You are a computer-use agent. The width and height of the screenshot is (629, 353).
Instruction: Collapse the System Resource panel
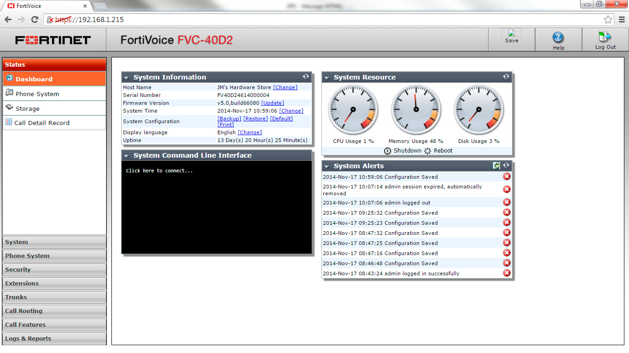tap(326, 78)
